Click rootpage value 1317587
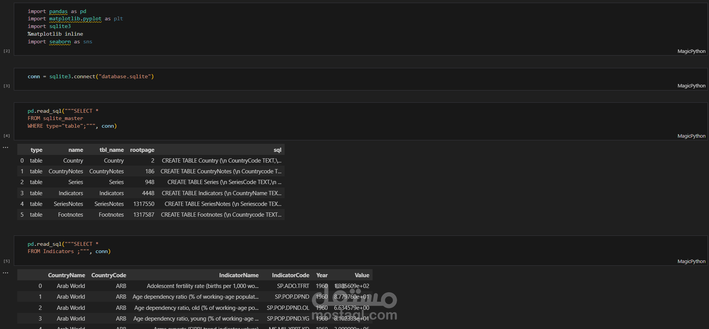 pos(144,215)
